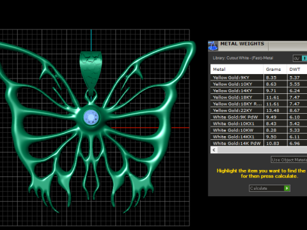
Task: Click the horizontal scrollbar track below table
Action: coord(262,150)
